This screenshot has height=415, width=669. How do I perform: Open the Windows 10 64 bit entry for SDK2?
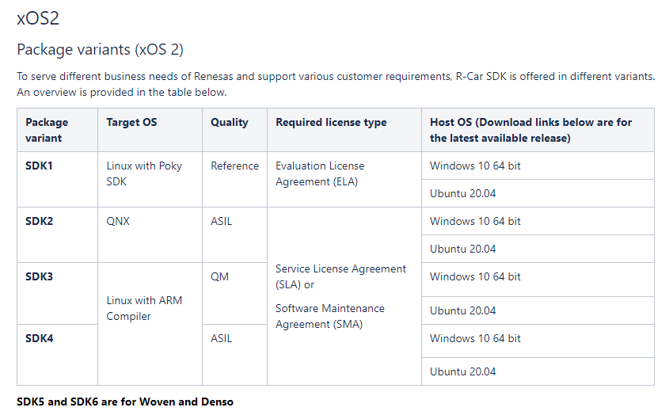(475, 221)
